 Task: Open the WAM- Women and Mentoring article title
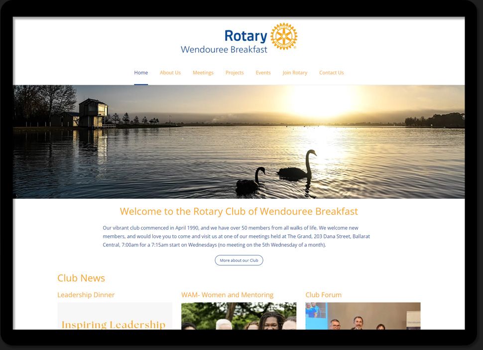tap(227, 295)
